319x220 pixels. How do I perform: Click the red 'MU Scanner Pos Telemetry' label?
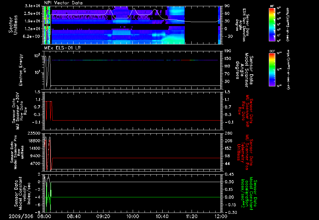click(245, 152)
